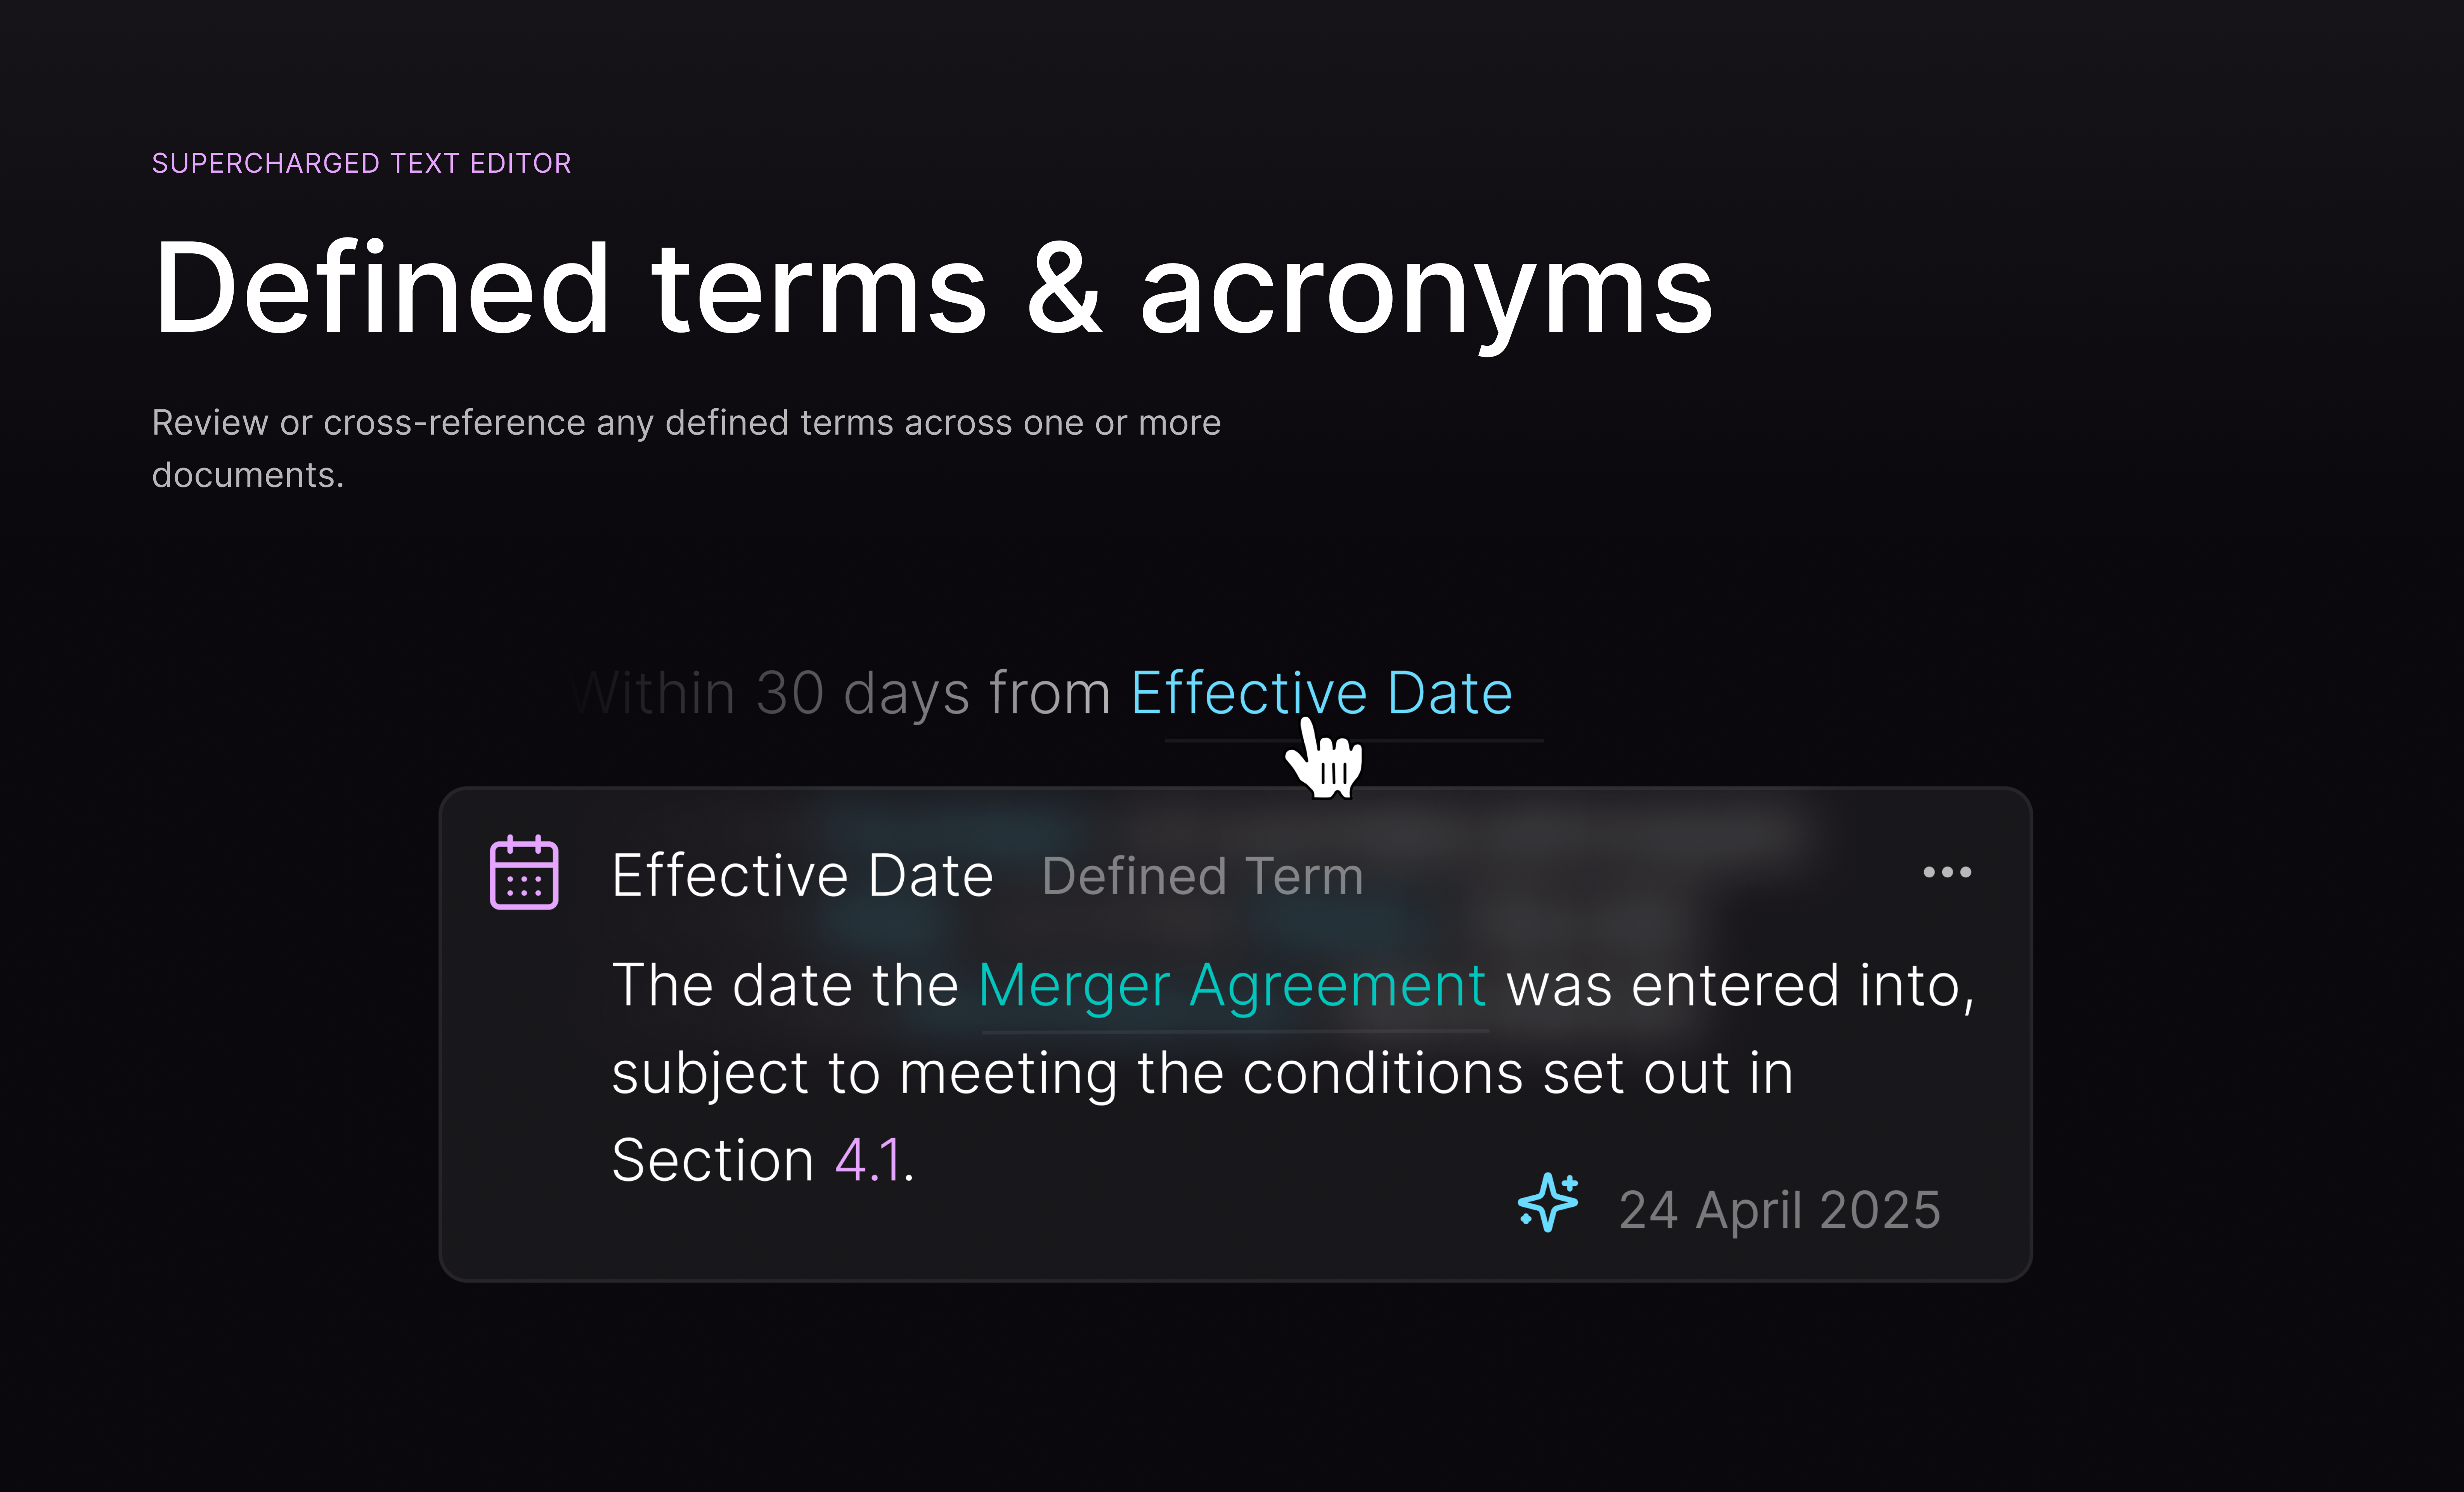Click the purple calendar icon in the card
This screenshot has width=2464, height=1492.
[524, 873]
